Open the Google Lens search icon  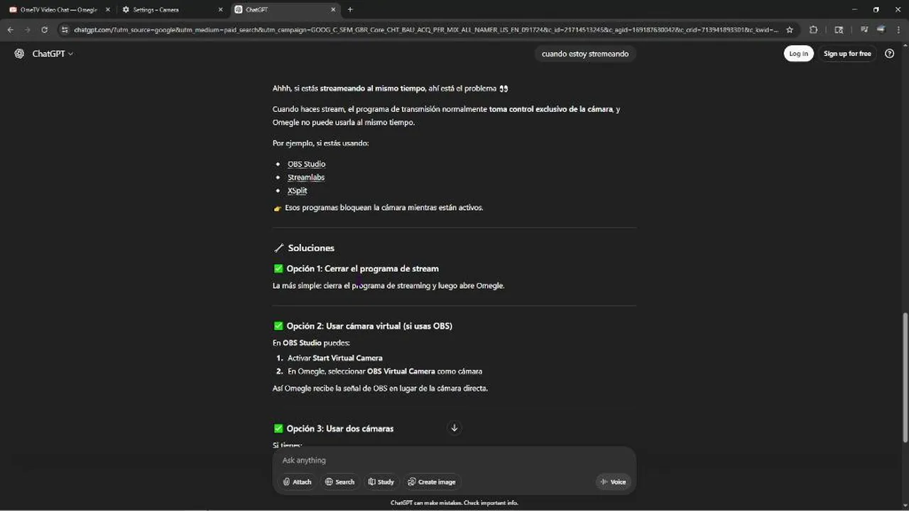839,30
